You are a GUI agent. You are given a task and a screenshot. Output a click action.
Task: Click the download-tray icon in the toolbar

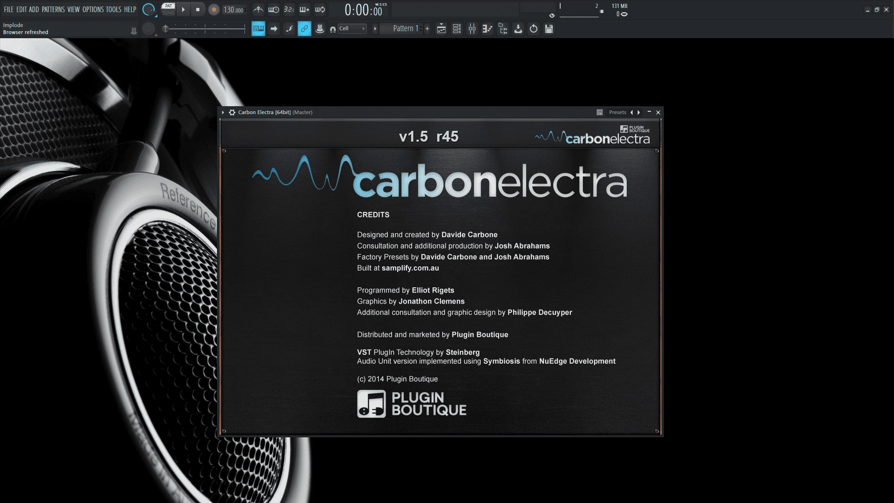(518, 29)
